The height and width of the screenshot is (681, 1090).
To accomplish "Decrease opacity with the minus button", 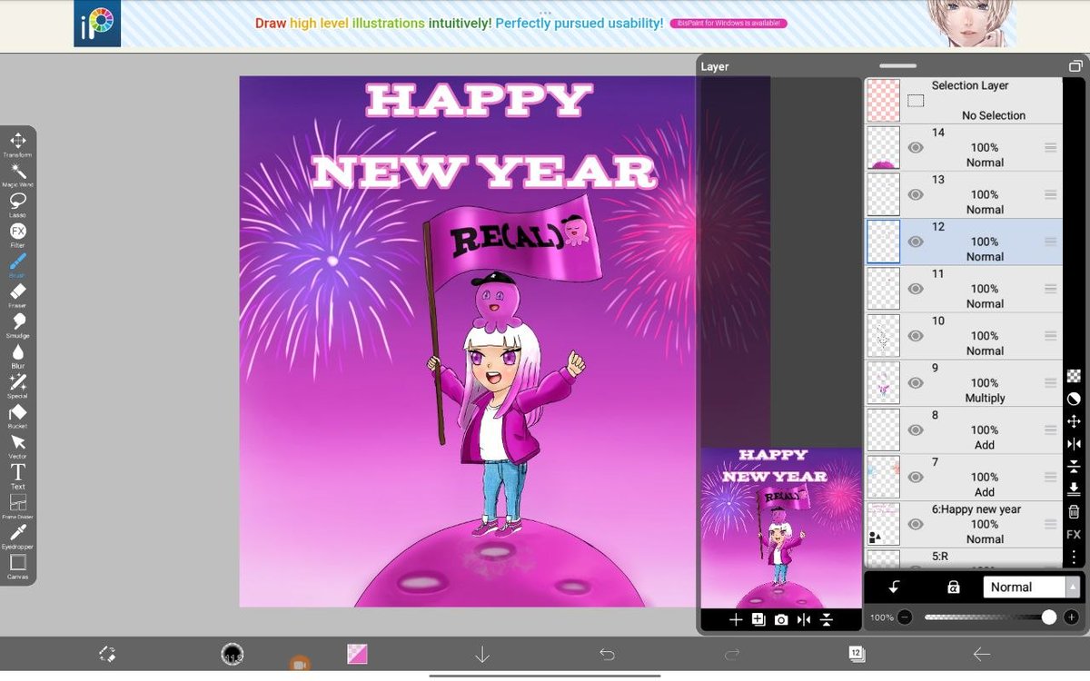I will pos(905,617).
